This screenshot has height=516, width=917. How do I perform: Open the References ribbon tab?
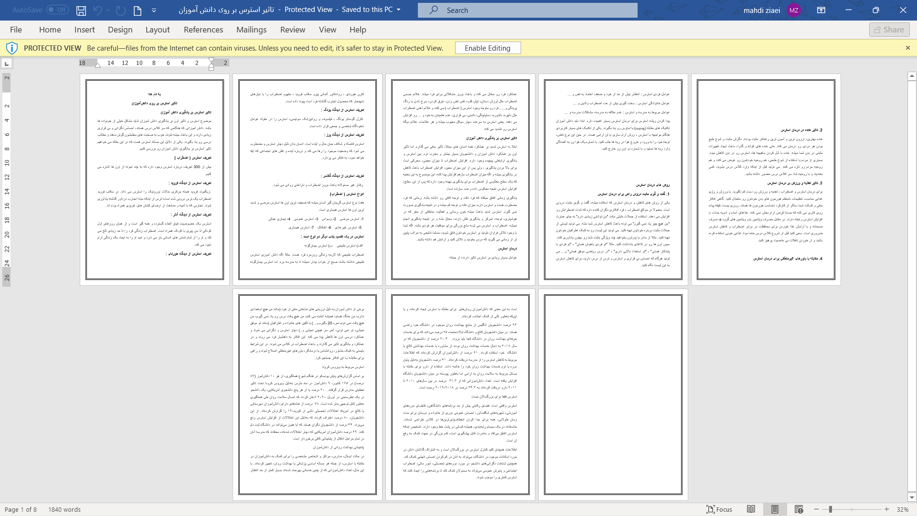pyautogui.click(x=203, y=30)
